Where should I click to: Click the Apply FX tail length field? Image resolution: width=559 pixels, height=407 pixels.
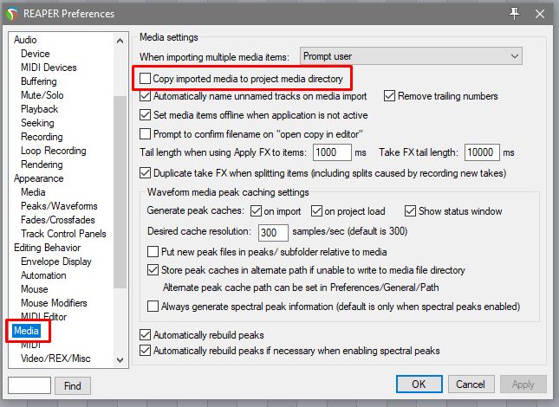click(332, 152)
